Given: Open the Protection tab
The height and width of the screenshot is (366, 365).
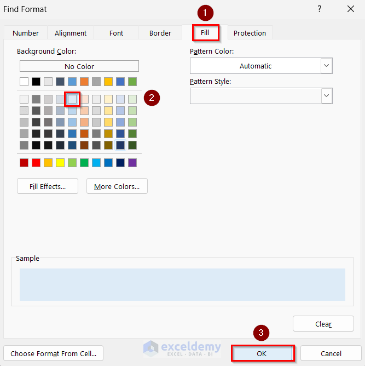Looking at the screenshot, I should [250, 33].
